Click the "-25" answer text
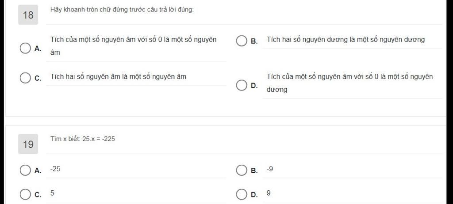 coord(55,169)
